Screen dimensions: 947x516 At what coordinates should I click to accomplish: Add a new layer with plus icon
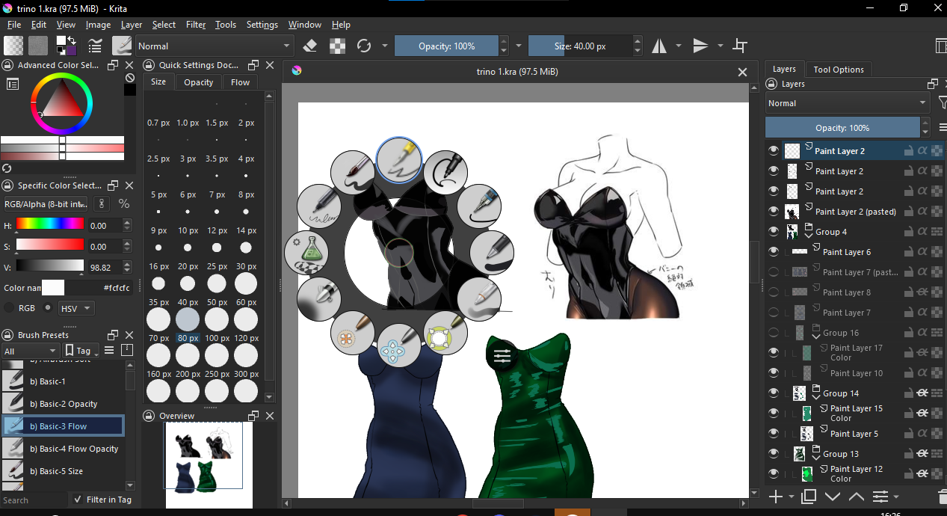pos(775,497)
